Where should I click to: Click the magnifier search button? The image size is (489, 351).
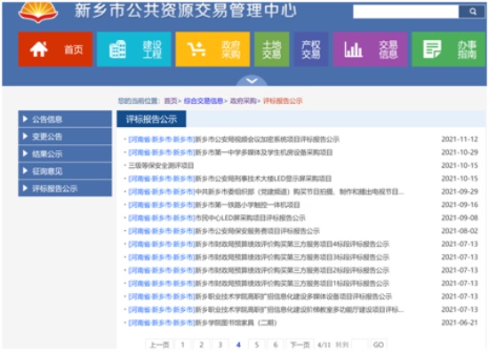(x=472, y=12)
